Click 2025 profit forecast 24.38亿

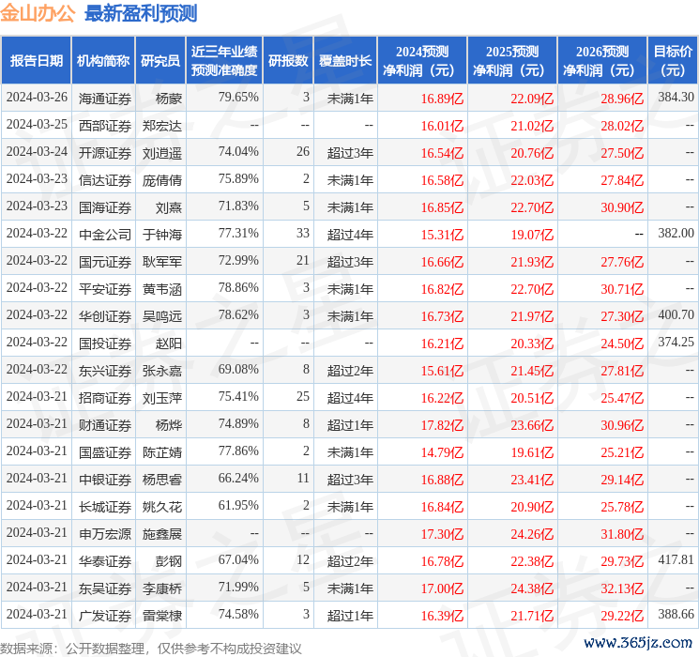532,588
